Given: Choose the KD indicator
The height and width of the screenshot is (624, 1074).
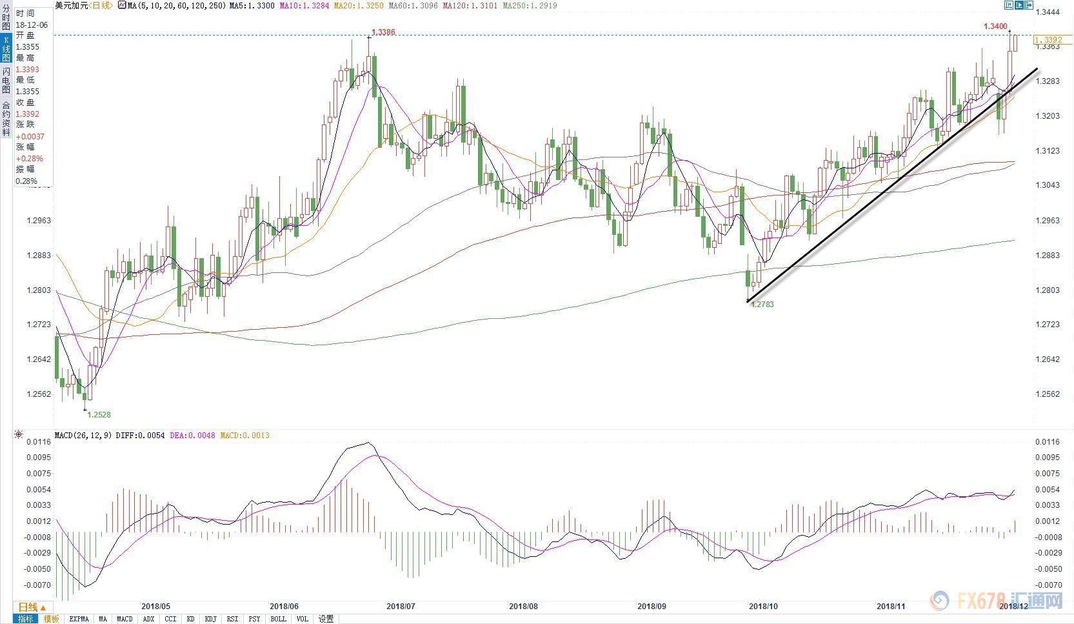Looking at the screenshot, I should [191, 619].
